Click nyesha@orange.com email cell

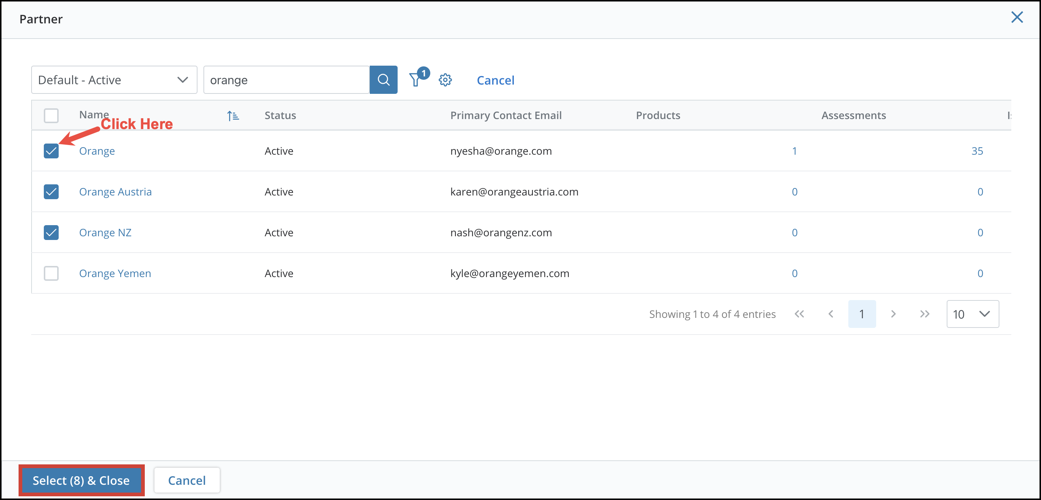pos(501,151)
